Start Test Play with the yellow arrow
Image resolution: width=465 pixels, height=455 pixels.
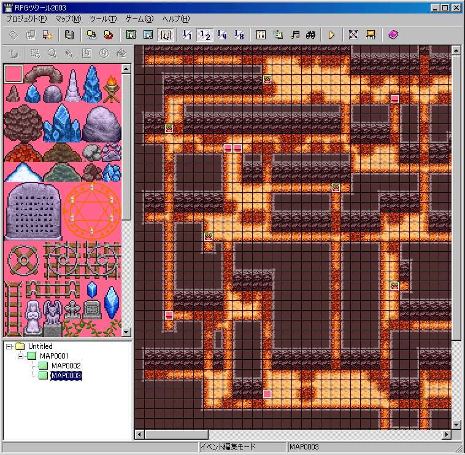[x=331, y=36]
